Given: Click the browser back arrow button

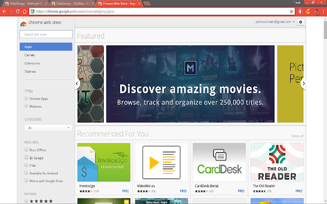Looking at the screenshot, I should coord(5,11).
